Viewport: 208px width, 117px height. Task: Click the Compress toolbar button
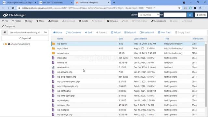(8, 26)
